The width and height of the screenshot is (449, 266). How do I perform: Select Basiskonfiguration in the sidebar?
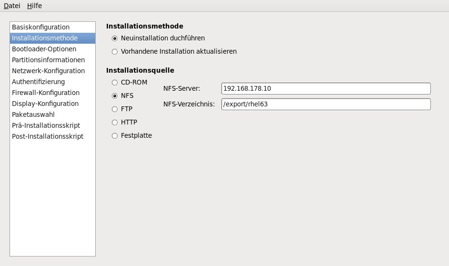[41, 27]
